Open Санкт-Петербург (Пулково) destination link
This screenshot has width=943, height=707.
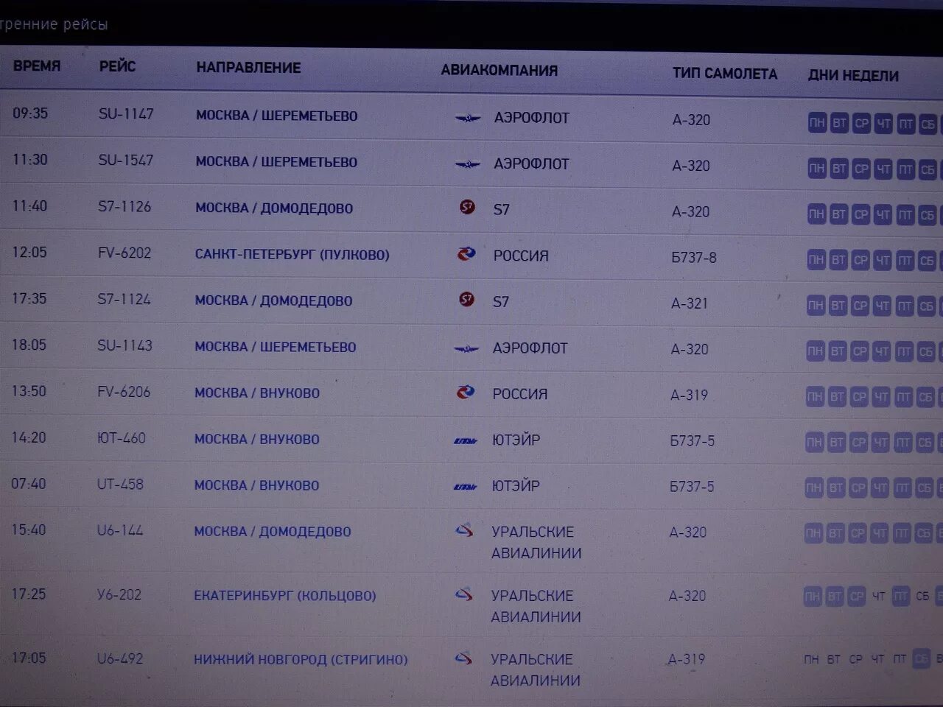pyautogui.click(x=292, y=255)
